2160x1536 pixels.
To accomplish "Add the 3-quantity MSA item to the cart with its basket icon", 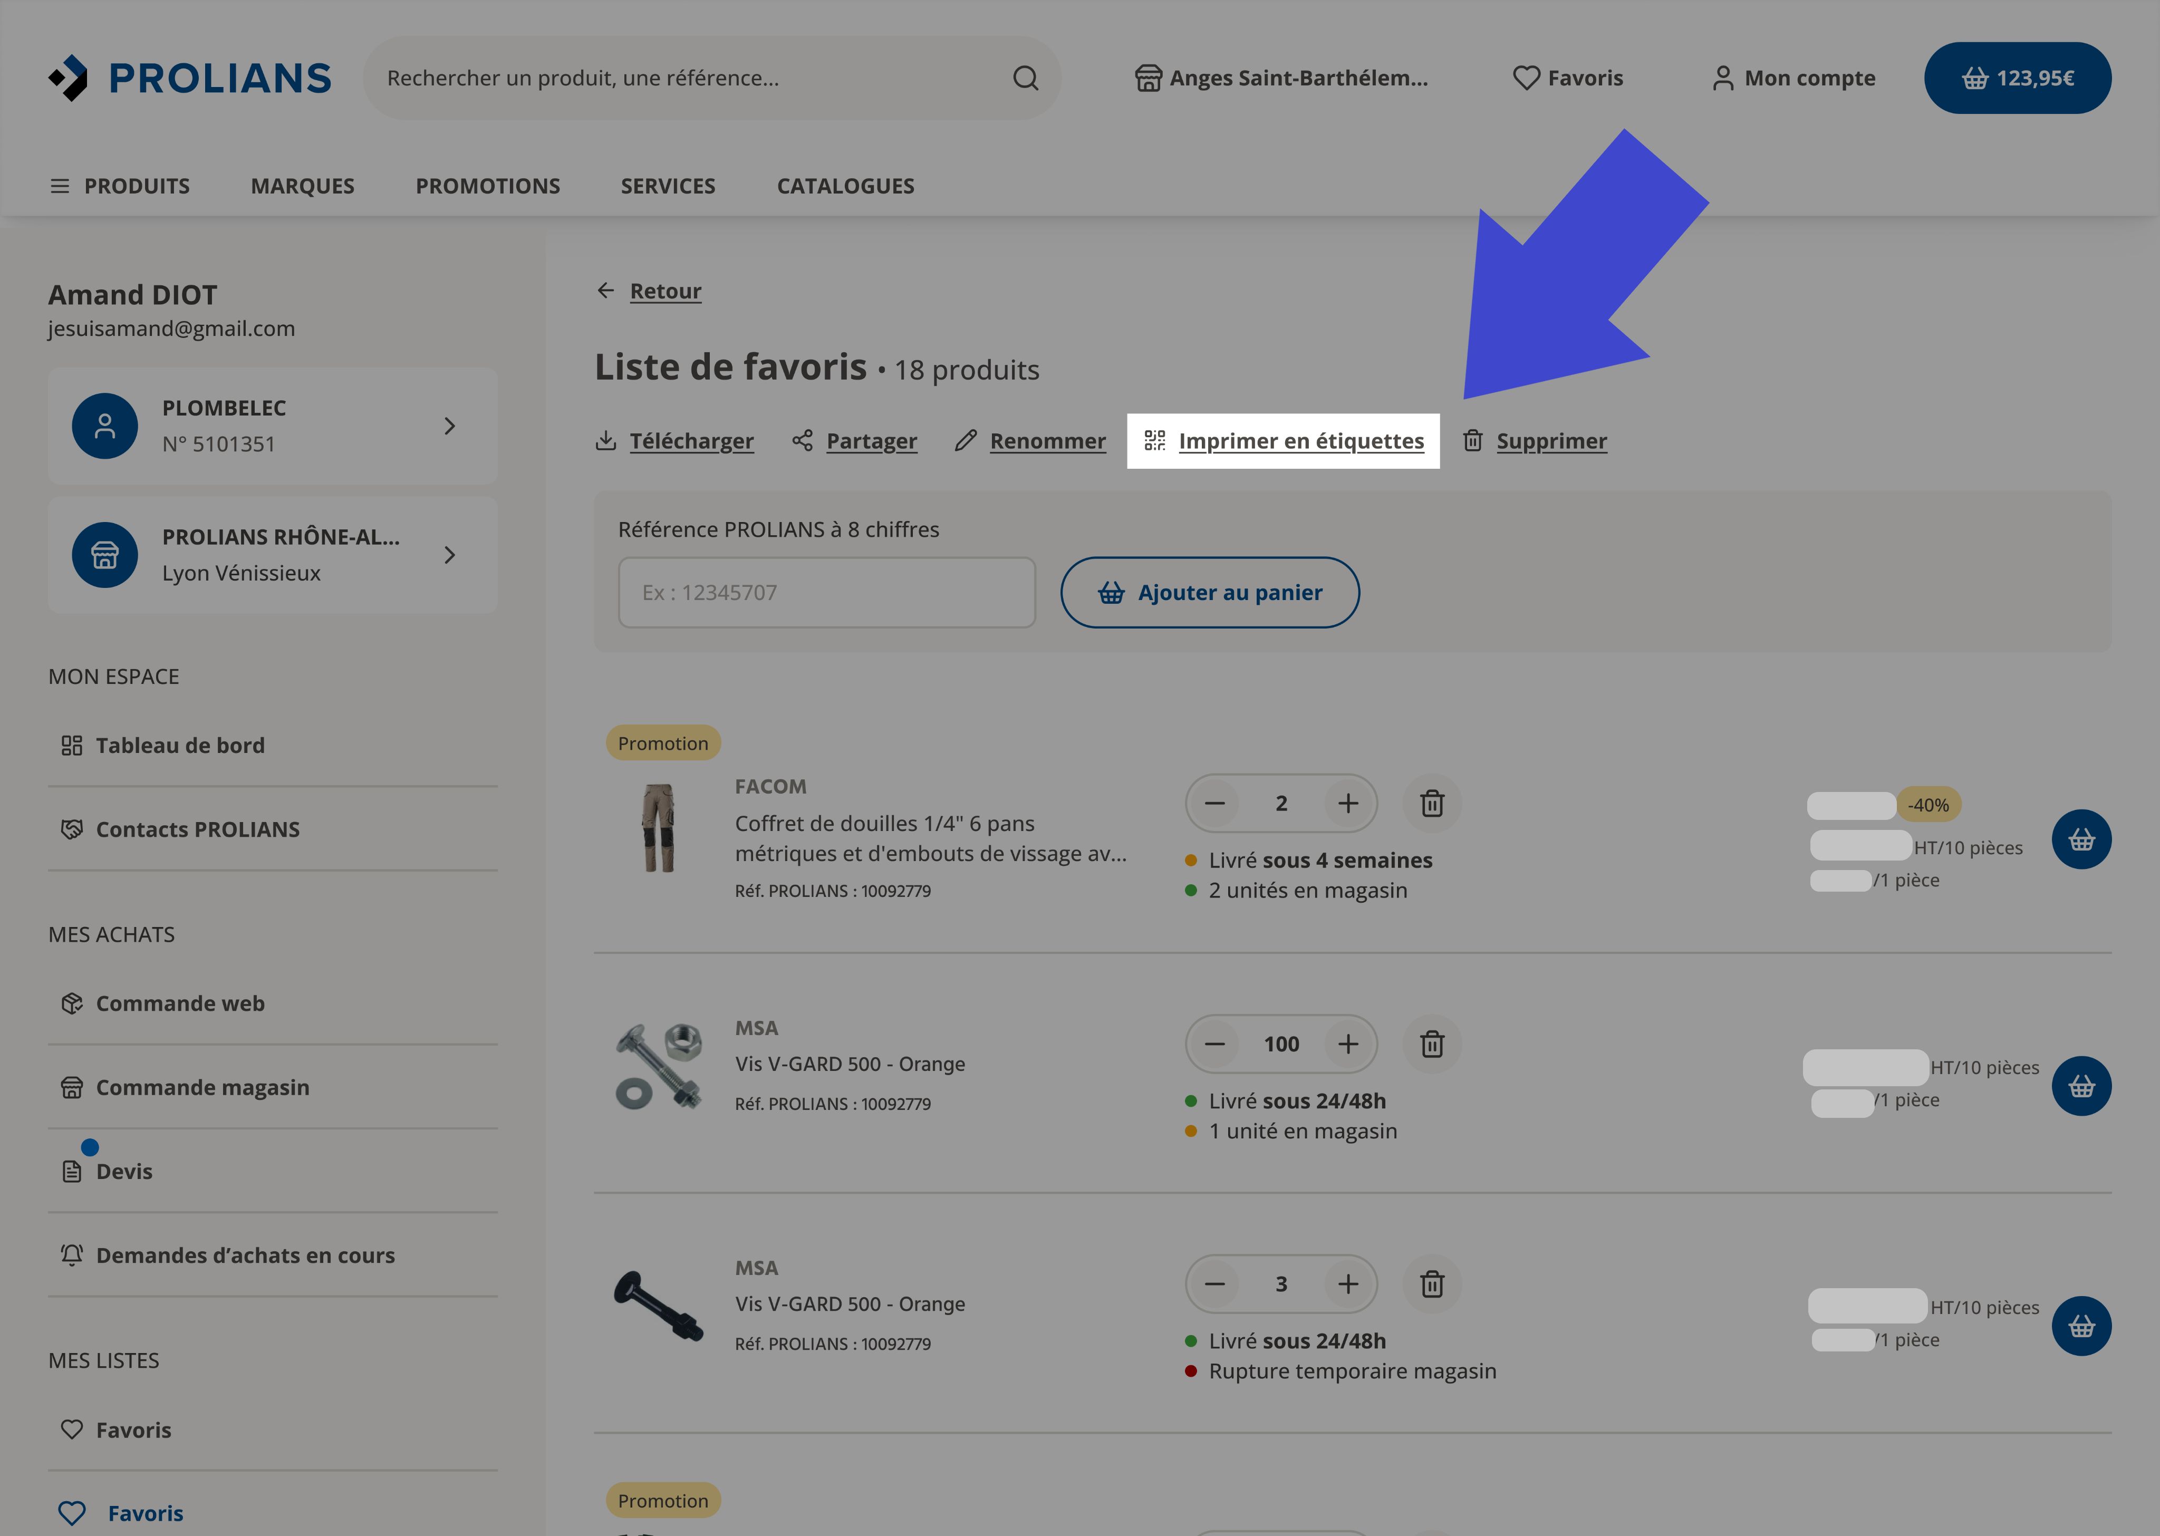I will click(2080, 1326).
